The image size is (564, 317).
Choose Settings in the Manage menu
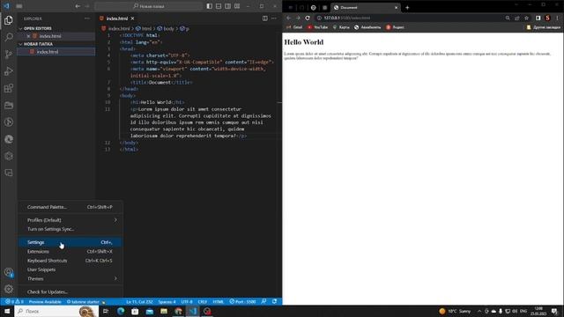[70, 242]
